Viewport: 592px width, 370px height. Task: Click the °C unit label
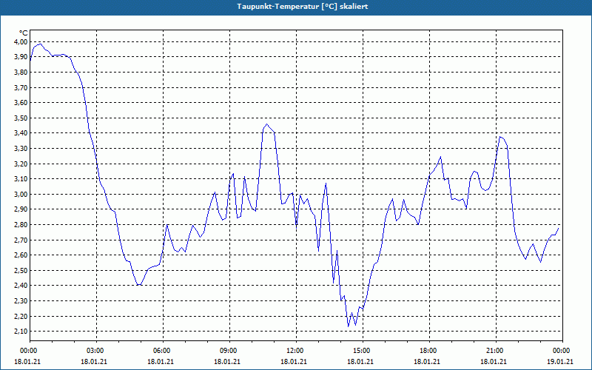[x=24, y=33]
